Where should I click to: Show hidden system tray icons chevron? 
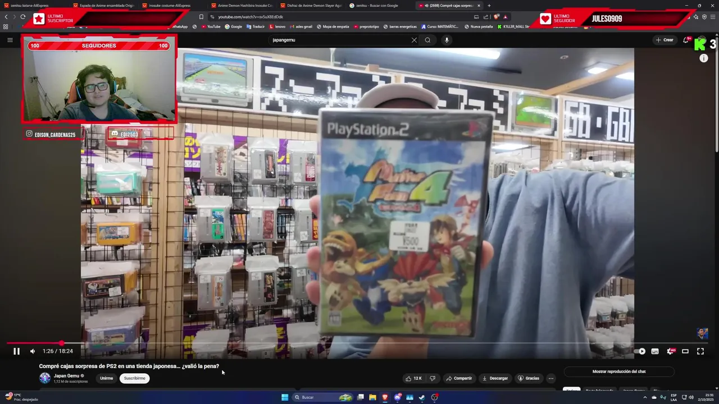tap(645, 397)
